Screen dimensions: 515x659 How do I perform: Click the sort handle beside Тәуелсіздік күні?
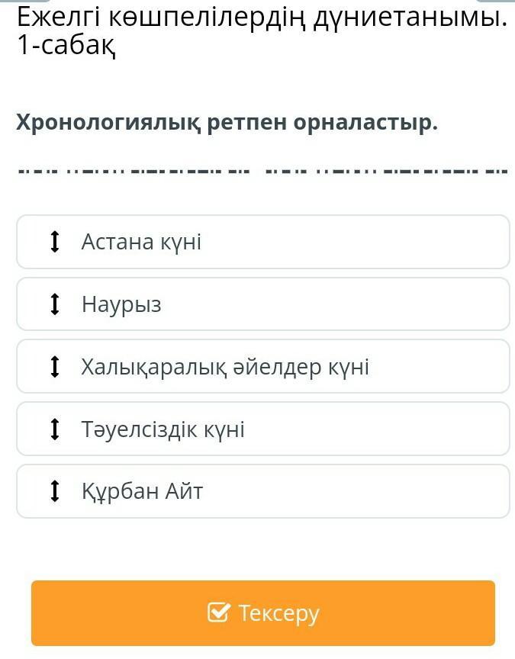point(54,429)
